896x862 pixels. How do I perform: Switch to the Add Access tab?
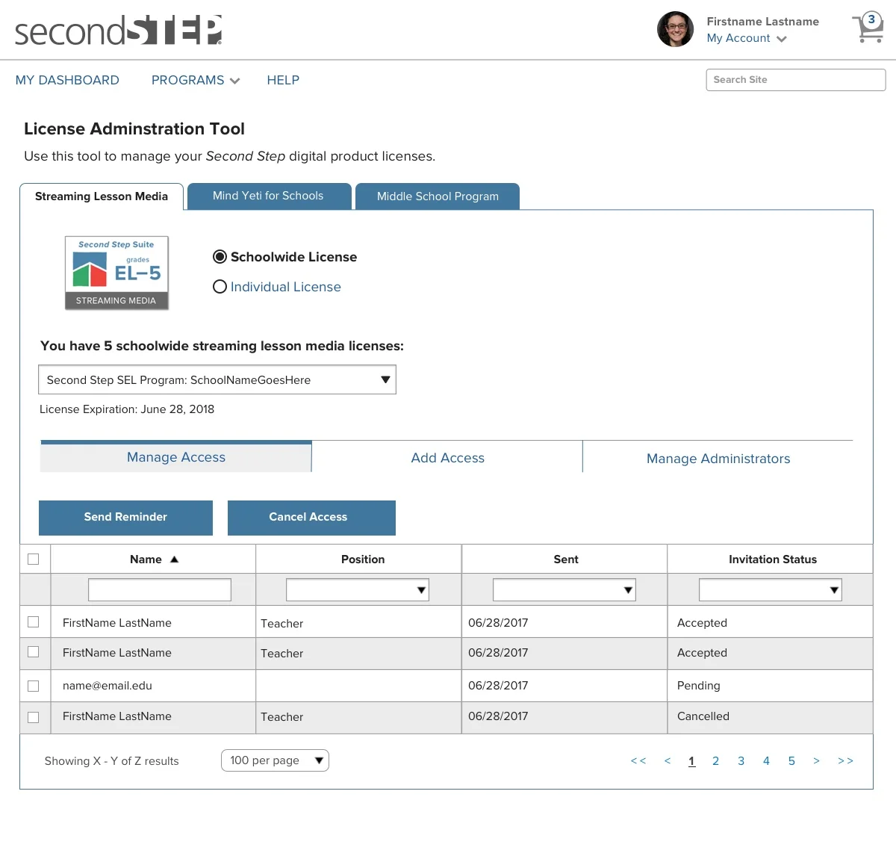447,457
